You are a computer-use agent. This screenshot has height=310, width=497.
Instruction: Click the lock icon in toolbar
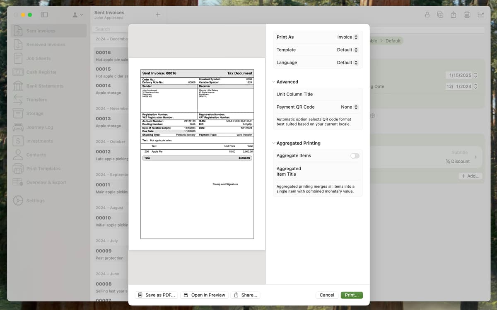[x=427, y=15]
